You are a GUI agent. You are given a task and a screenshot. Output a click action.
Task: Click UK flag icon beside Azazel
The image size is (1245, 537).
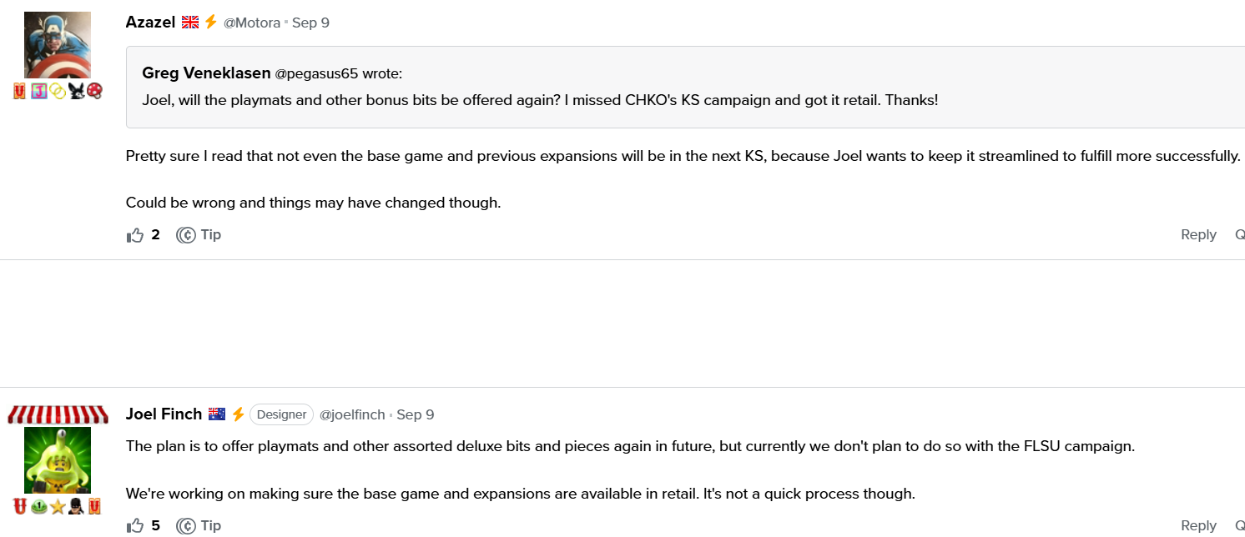pos(190,23)
